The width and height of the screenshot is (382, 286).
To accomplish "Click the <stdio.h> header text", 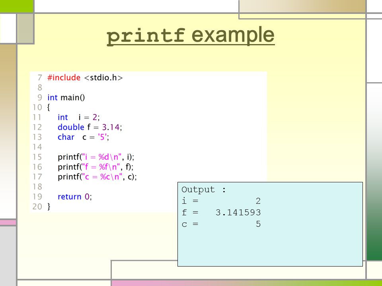I will 103,77.
